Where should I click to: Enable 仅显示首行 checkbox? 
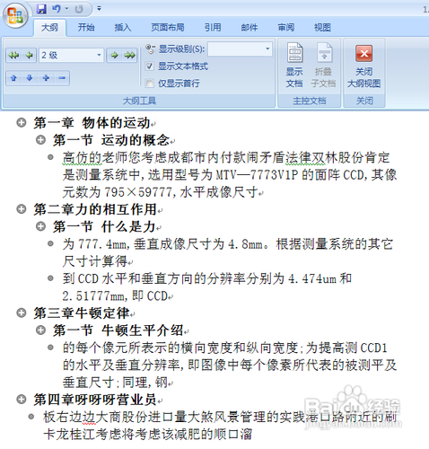click(x=150, y=84)
